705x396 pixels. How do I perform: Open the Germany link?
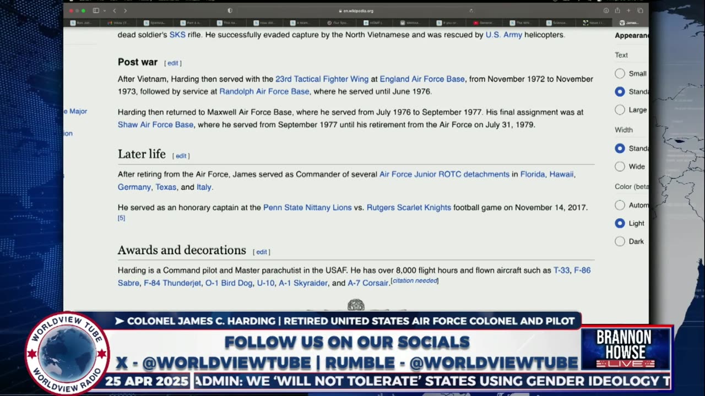(134, 187)
